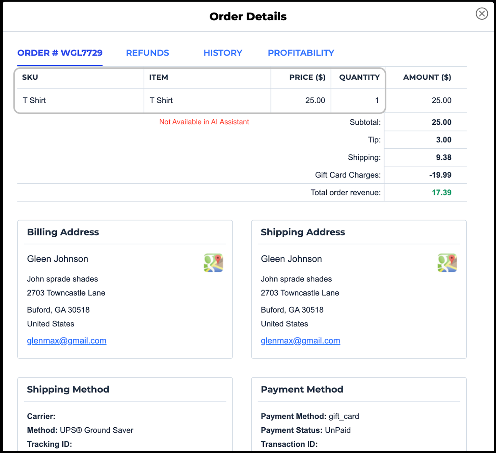The height and width of the screenshot is (453, 496).
Task: Click the UPS Ground Saver shipping method text
Action: click(x=96, y=430)
